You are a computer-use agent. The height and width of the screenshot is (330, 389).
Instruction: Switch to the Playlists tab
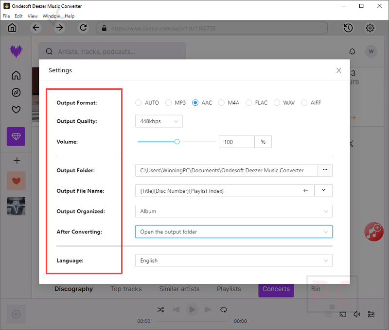[229, 289]
